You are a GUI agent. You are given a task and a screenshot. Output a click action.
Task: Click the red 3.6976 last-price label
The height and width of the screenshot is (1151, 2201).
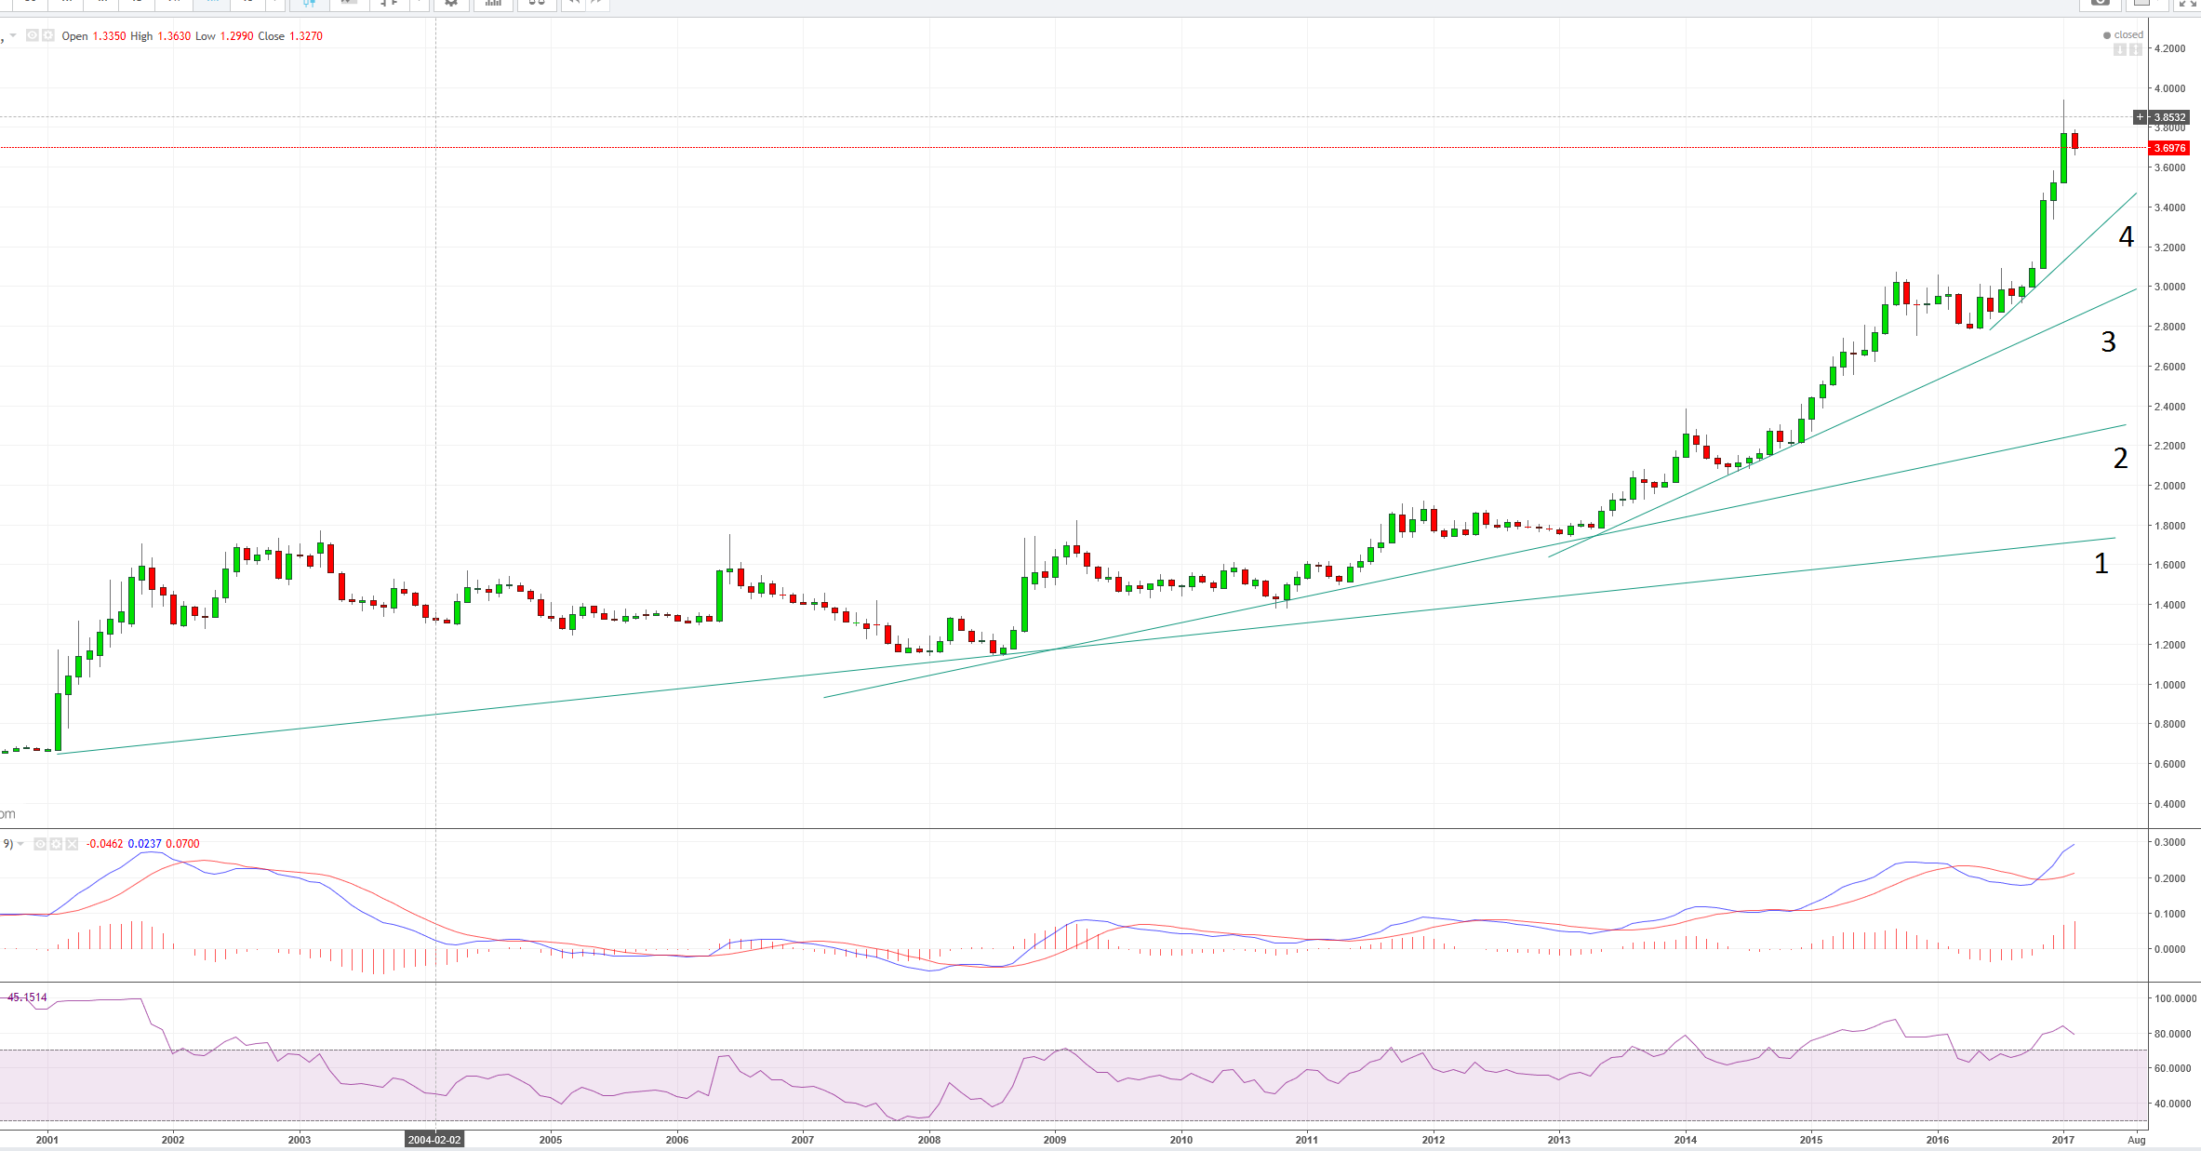pyautogui.click(x=2169, y=148)
